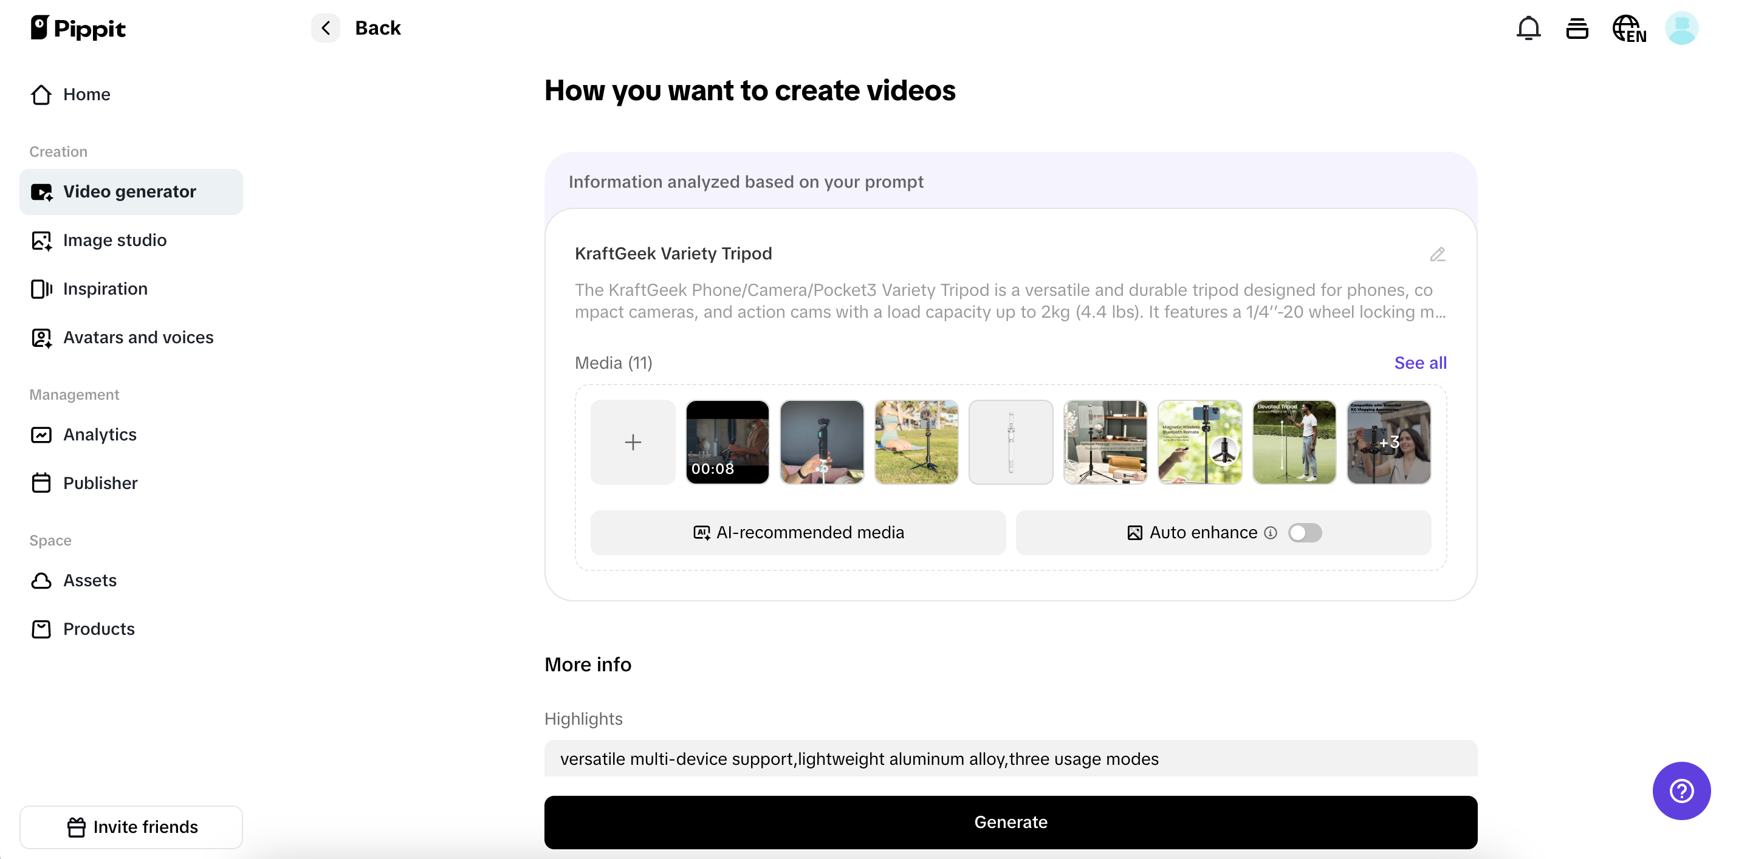Click the Auto enhance info icon
Viewport: 1750px width, 859px height.
coord(1271,533)
